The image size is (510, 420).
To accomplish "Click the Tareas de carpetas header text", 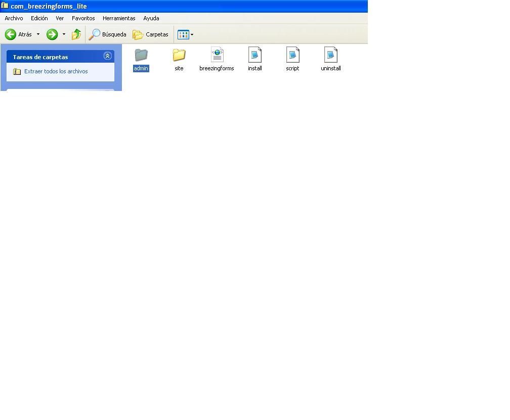I will (40, 57).
